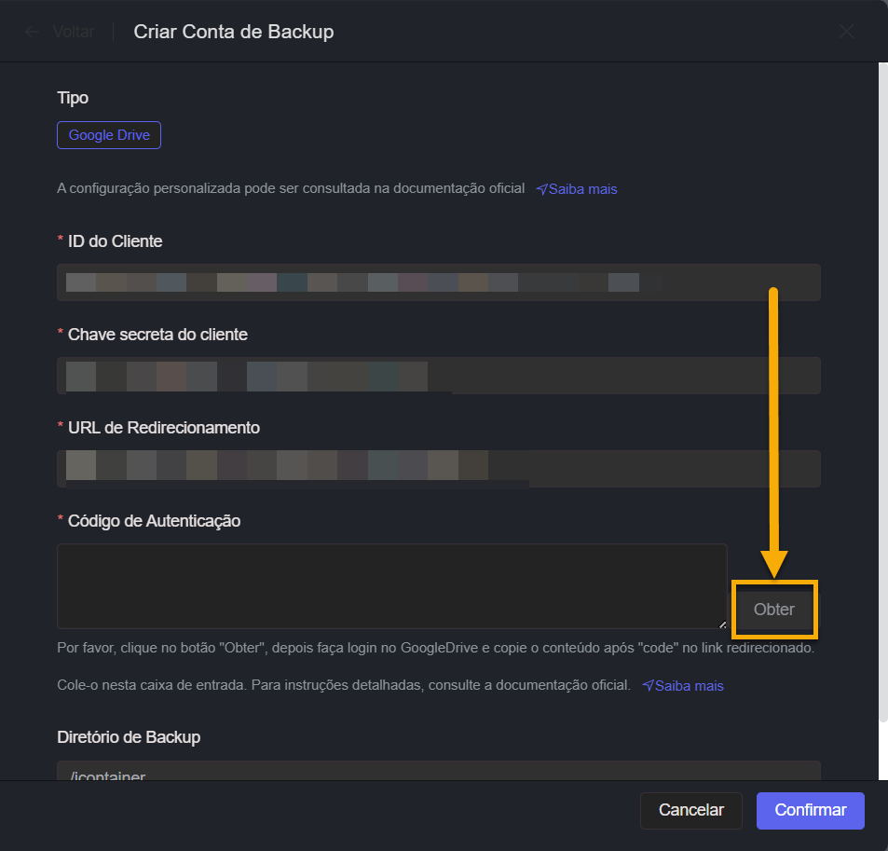Click the ID do Cliente label

115,241
